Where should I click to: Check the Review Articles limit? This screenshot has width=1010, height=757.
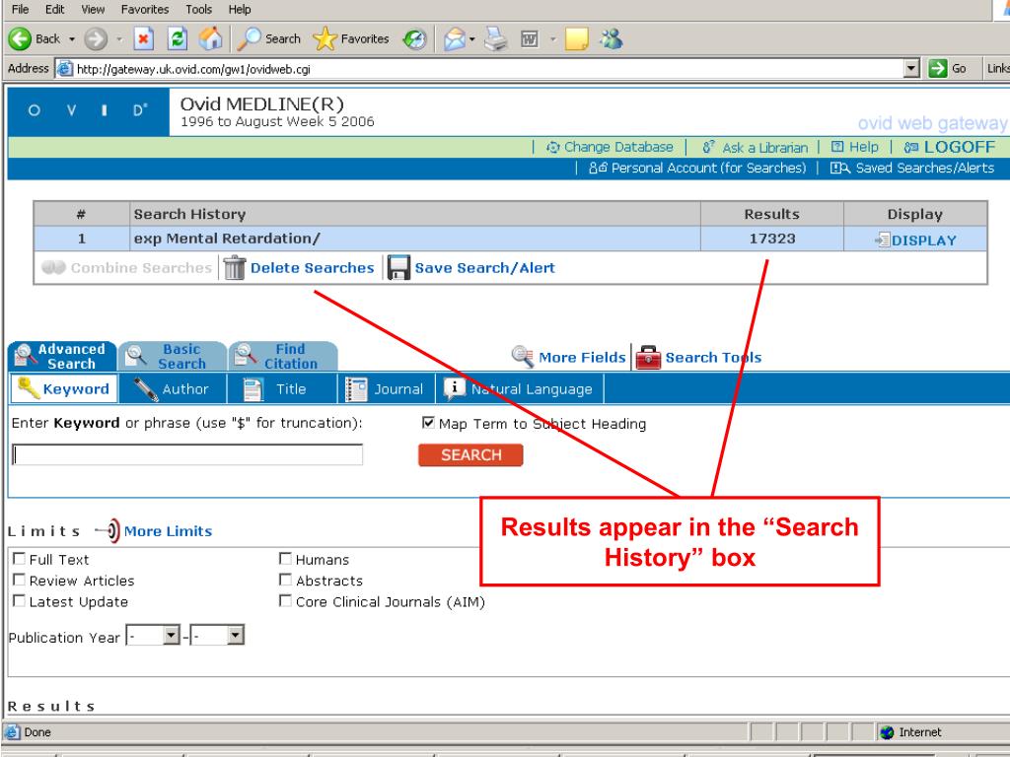[20, 580]
